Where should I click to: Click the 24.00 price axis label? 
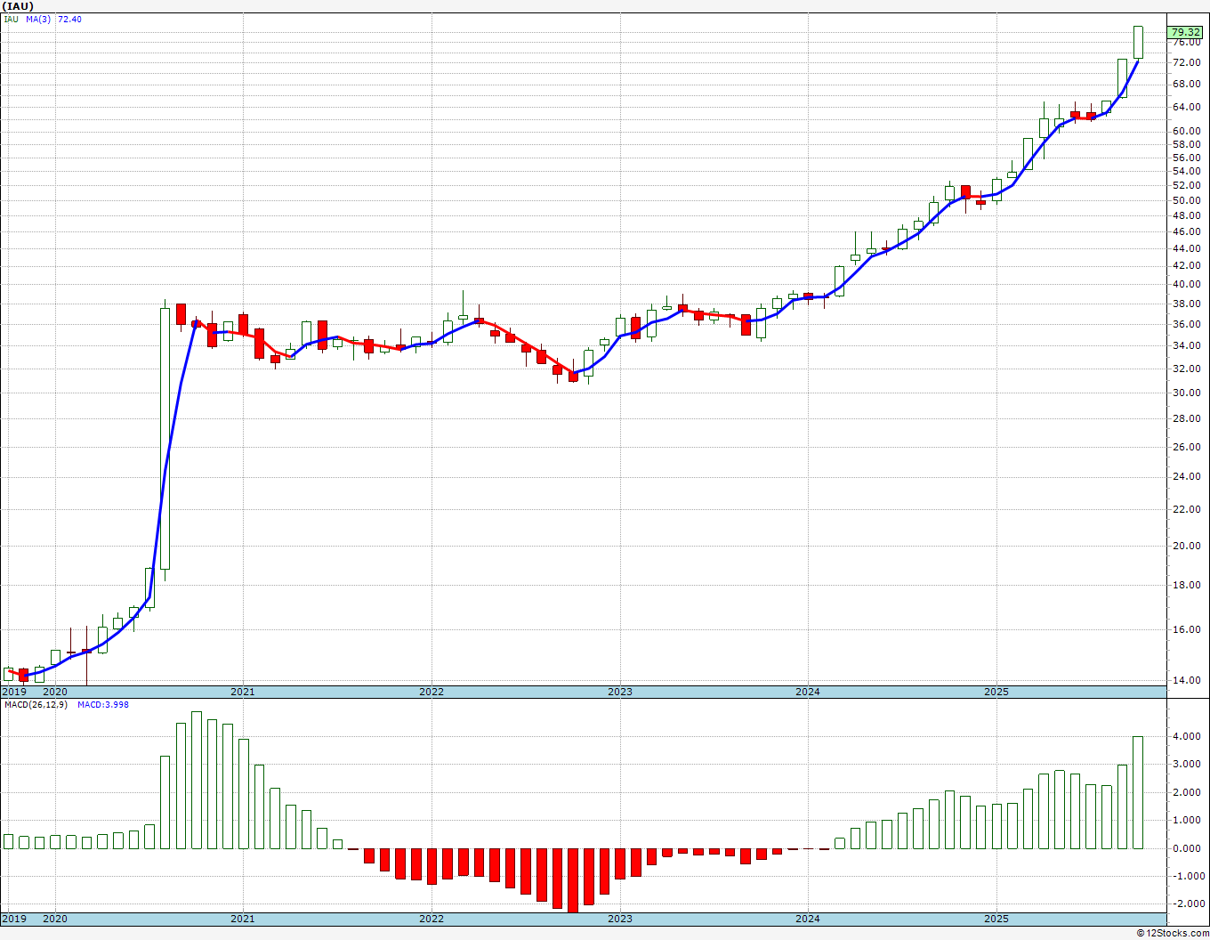pyautogui.click(x=1186, y=477)
